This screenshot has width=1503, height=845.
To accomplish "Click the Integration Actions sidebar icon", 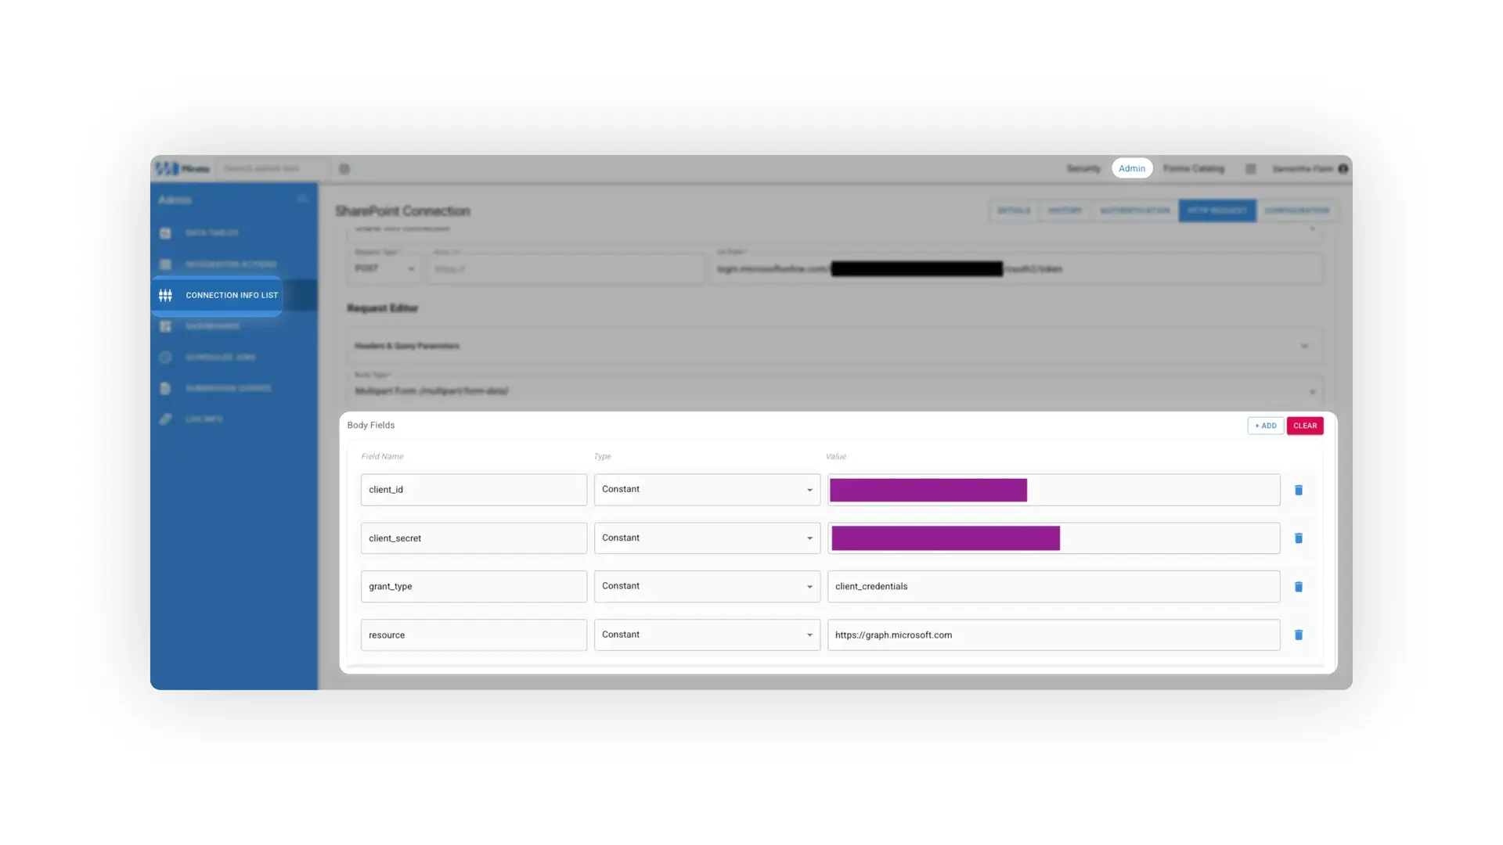I will point(165,264).
